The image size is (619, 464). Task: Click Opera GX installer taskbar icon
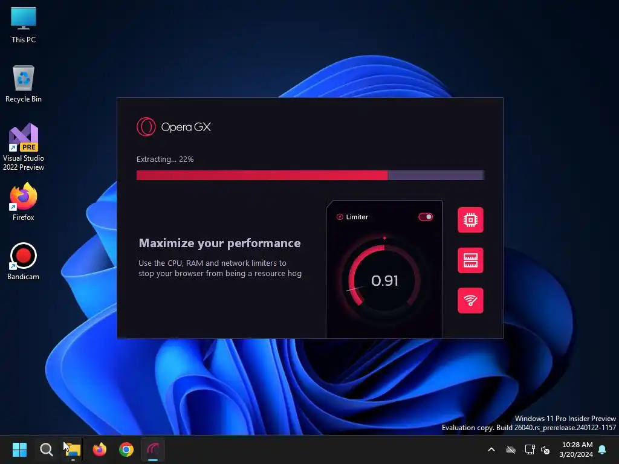[153, 449]
